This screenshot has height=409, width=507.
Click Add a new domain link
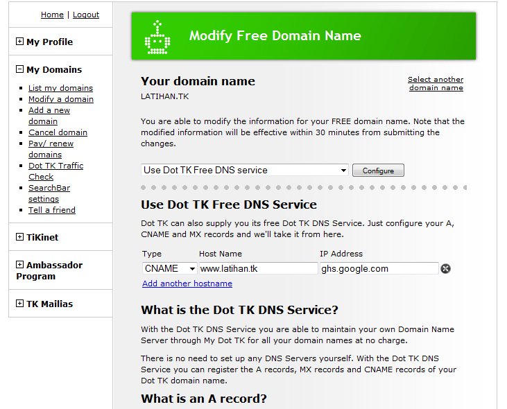point(49,116)
